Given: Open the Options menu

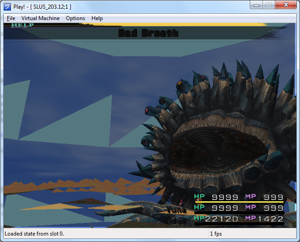Looking at the screenshot, I should (x=75, y=18).
